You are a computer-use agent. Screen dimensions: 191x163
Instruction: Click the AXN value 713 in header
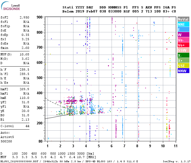pyautogui.click(x=149, y=11)
